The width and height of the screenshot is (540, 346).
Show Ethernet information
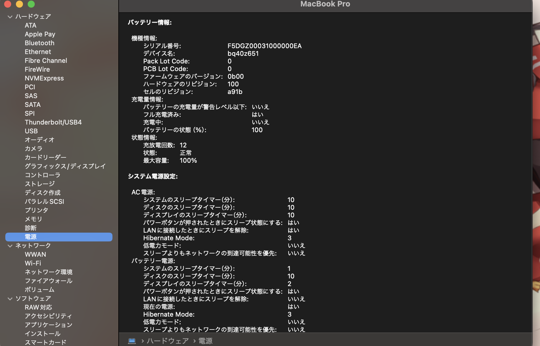coord(38,52)
